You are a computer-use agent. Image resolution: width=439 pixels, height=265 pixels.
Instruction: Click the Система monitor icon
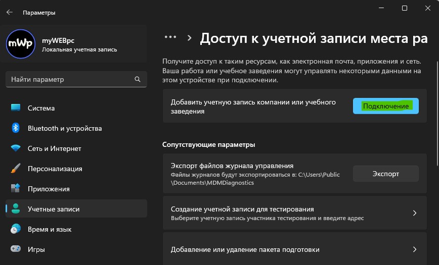[16, 108]
